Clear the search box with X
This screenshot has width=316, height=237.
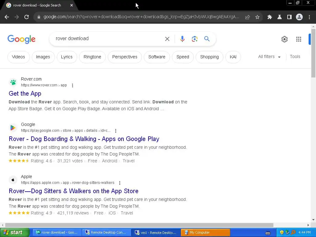click(167, 39)
